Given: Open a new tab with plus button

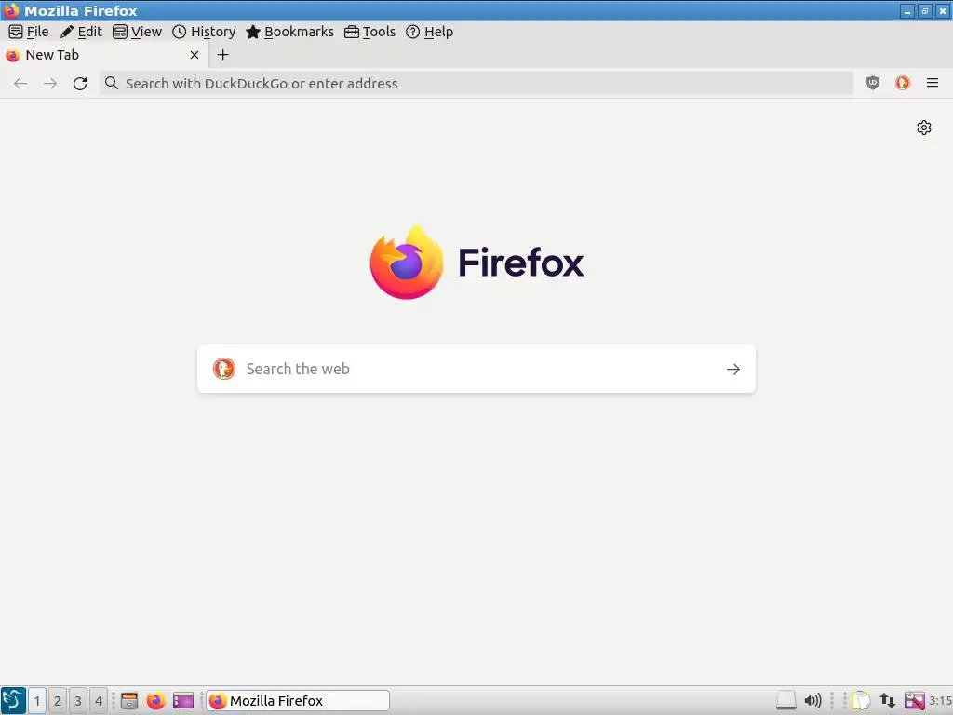Looking at the screenshot, I should [223, 55].
